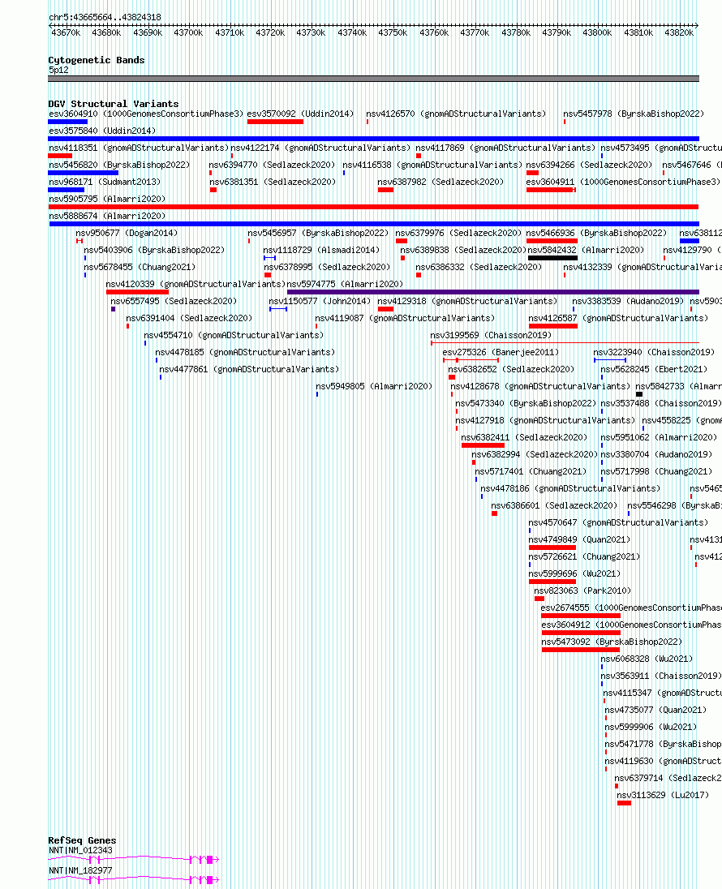
Task: Open nsv6381351 (Sedlazeck2020) variant
Action: [273, 182]
